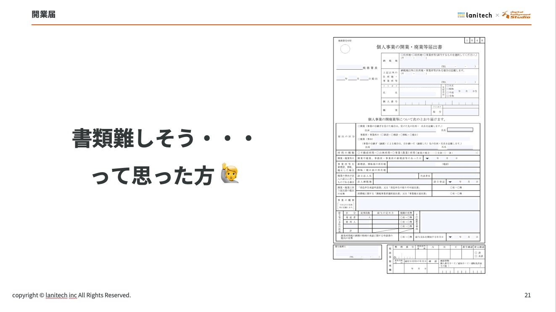
Task: Check the 未済 checkbox
Action: click(x=476, y=256)
